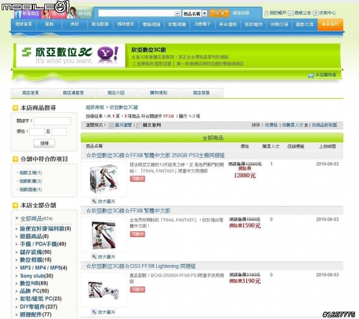359x319 pixels.
Task: Switch to 圖文並列 list view icon
Action: pos(139,125)
